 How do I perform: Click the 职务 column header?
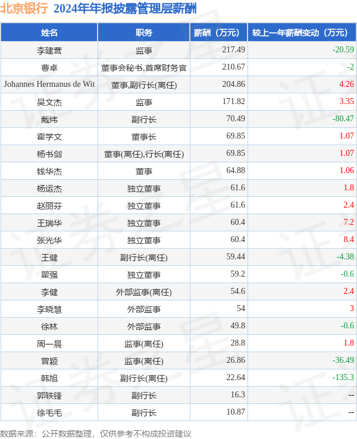(144, 33)
